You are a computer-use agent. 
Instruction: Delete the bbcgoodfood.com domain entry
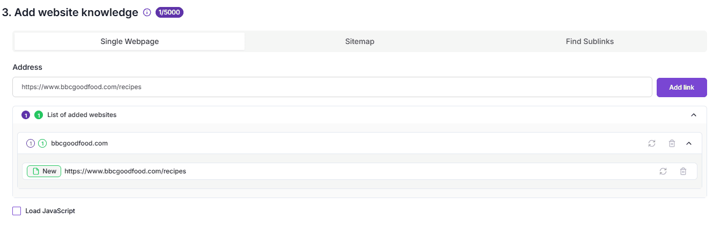click(x=672, y=143)
